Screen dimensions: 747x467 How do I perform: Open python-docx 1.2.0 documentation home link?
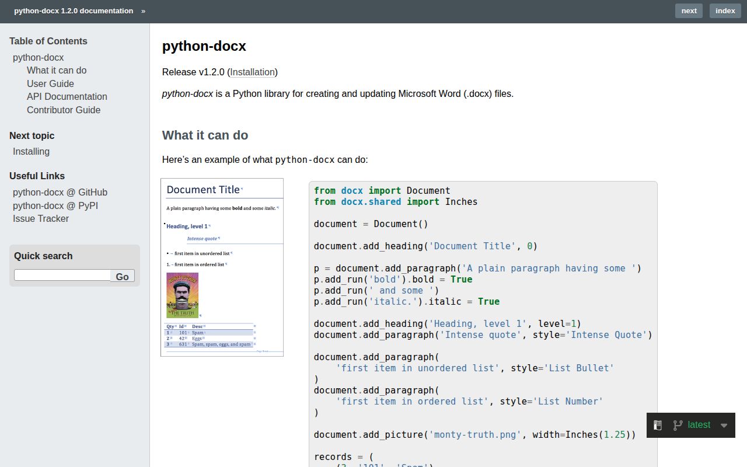tap(74, 11)
